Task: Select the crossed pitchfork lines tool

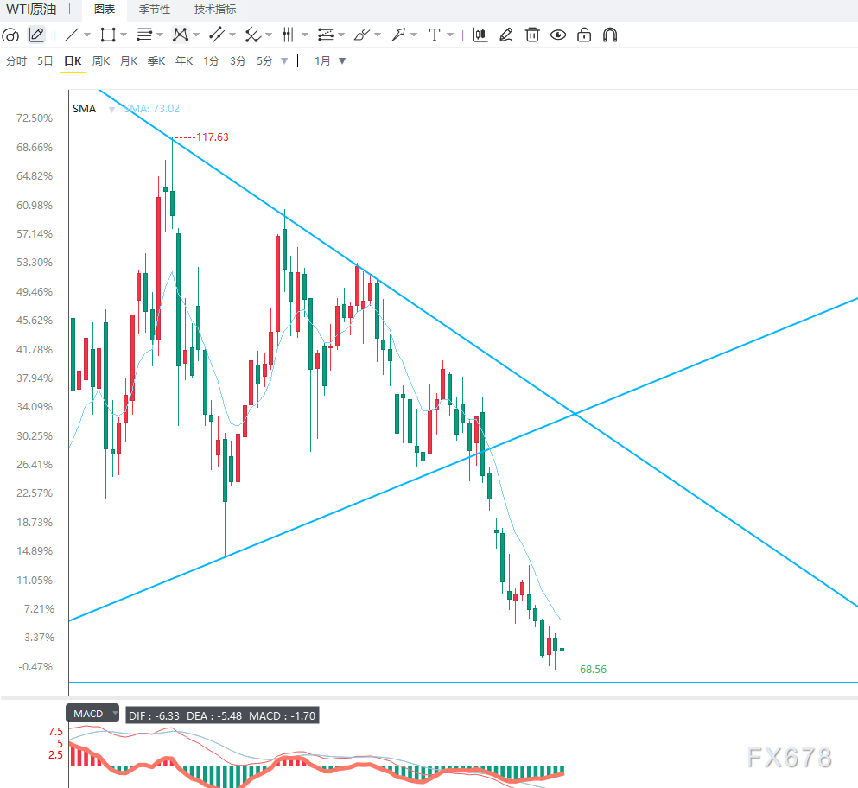Action: [252, 35]
